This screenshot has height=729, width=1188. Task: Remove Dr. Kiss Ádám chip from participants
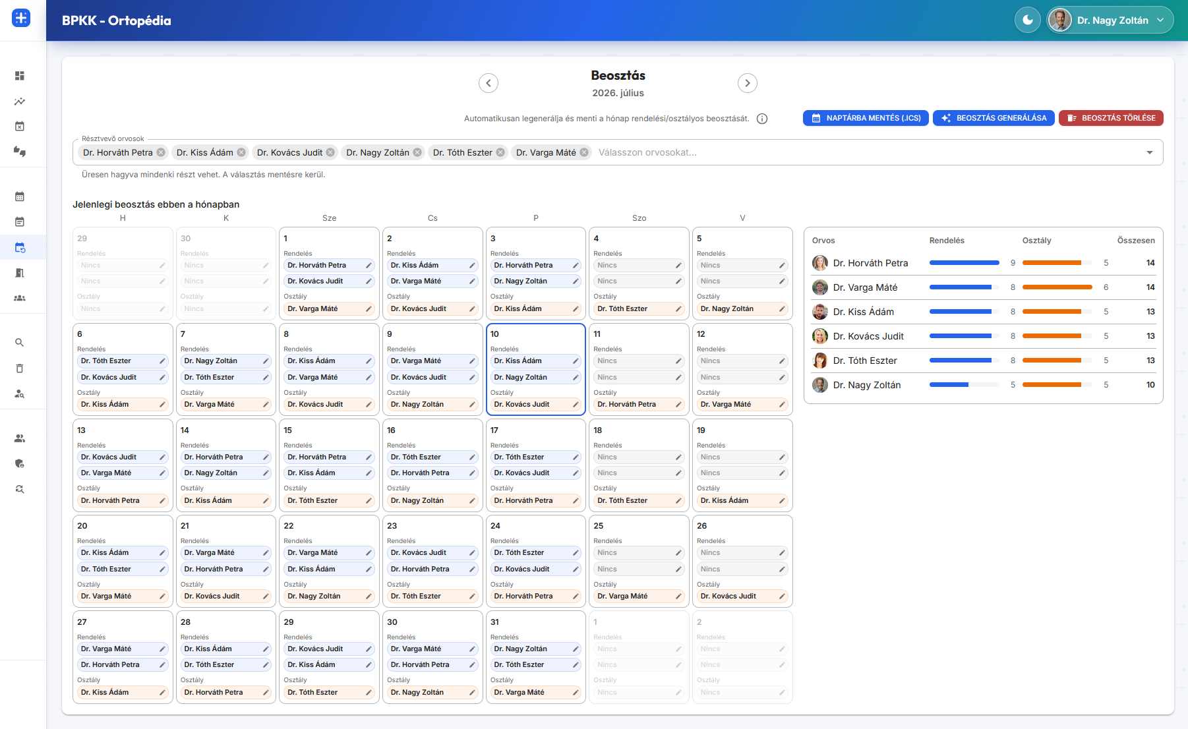(241, 152)
